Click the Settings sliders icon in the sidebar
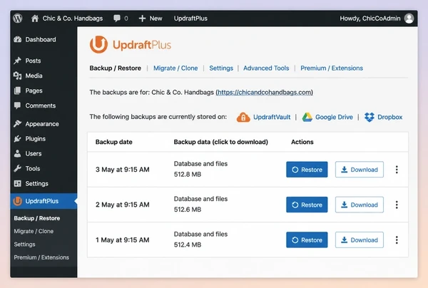The image size is (428, 288). click(18, 183)
